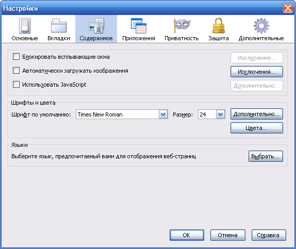Toggle Автоматически загружать изображения checkbox

(16, 71)
